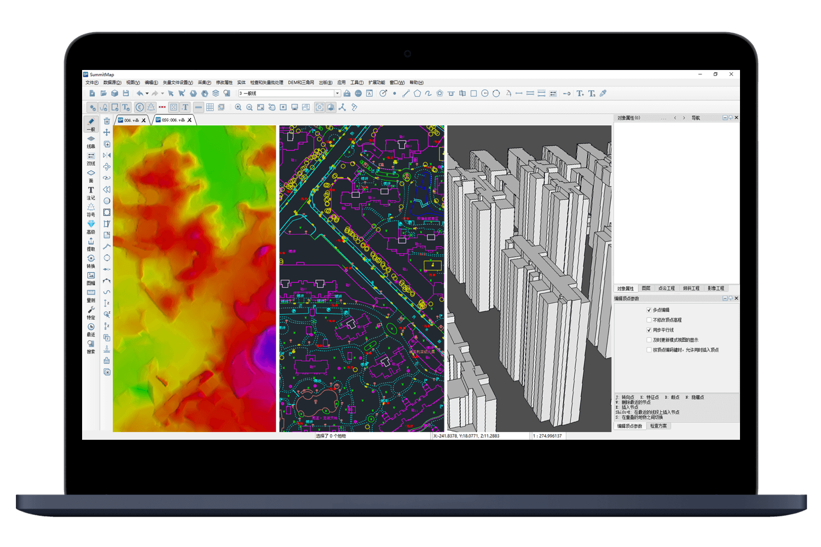Image resolution: width=821 pixels, height=547 pixels.
Task: Click the 3D buildings model view
Action: point(529,278)
